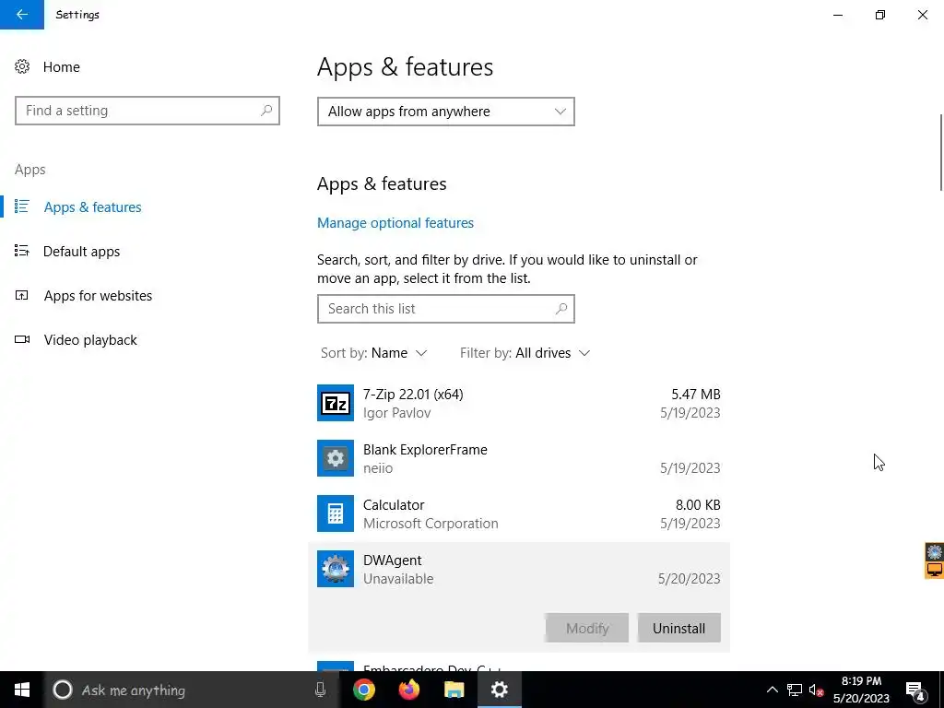
Task: Open the Action Center notifications icon
Action: 914,690
